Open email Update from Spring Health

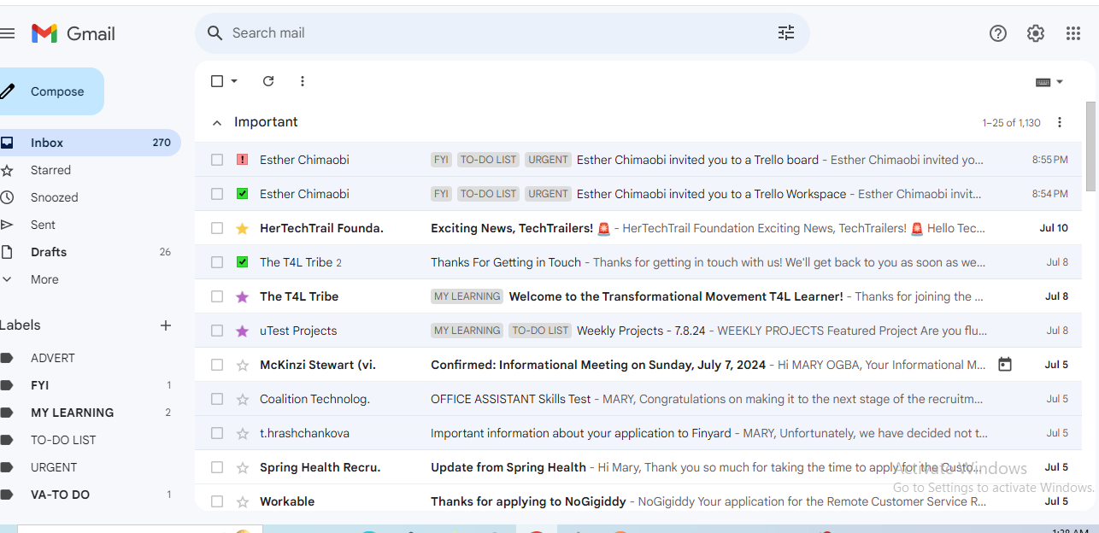point(638,467)
